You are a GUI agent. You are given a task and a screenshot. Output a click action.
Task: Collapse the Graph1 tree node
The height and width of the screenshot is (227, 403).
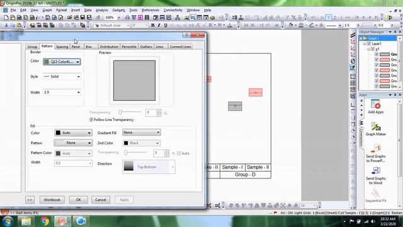[361, 38]
